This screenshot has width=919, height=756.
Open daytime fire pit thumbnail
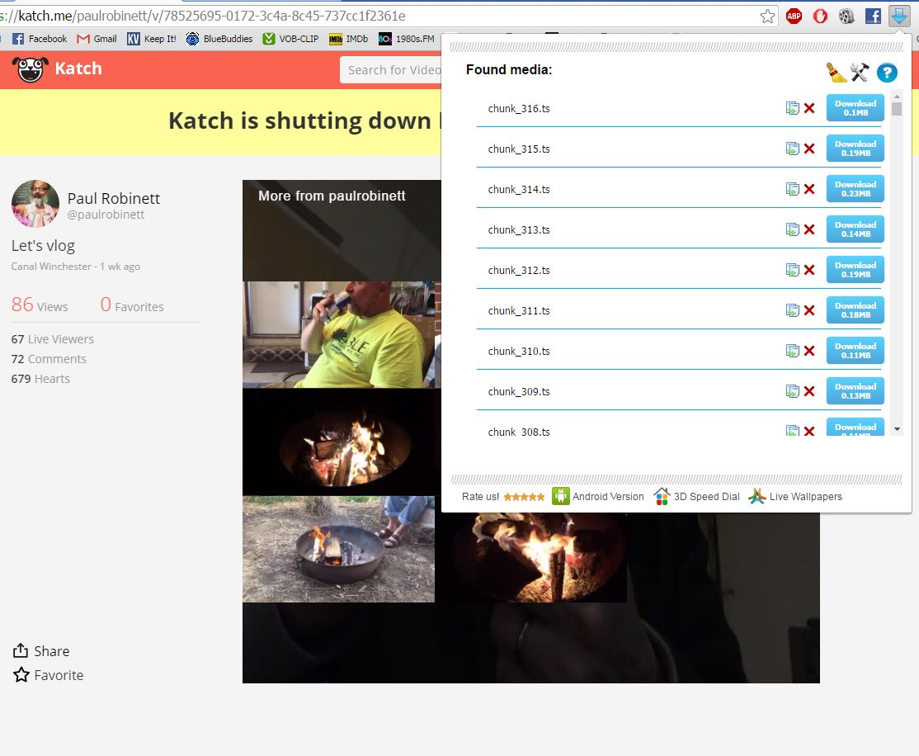tap(339, 549)
